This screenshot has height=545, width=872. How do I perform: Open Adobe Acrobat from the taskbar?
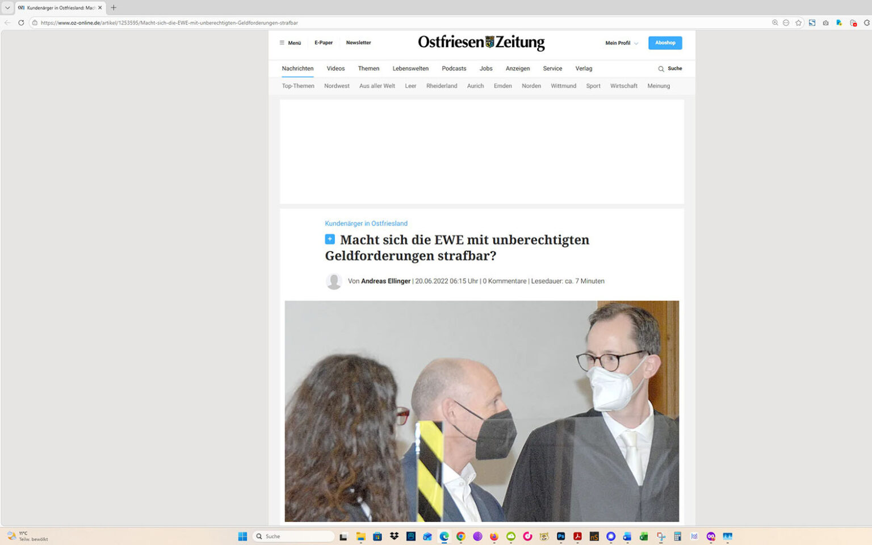pyautogui.click(x=577, y=536)
